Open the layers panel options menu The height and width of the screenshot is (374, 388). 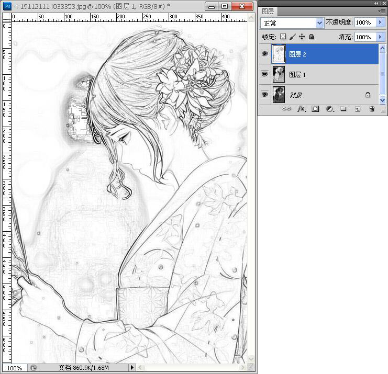tap(382, 11)
